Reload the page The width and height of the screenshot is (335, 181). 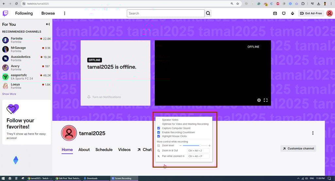tap(16, 4)
